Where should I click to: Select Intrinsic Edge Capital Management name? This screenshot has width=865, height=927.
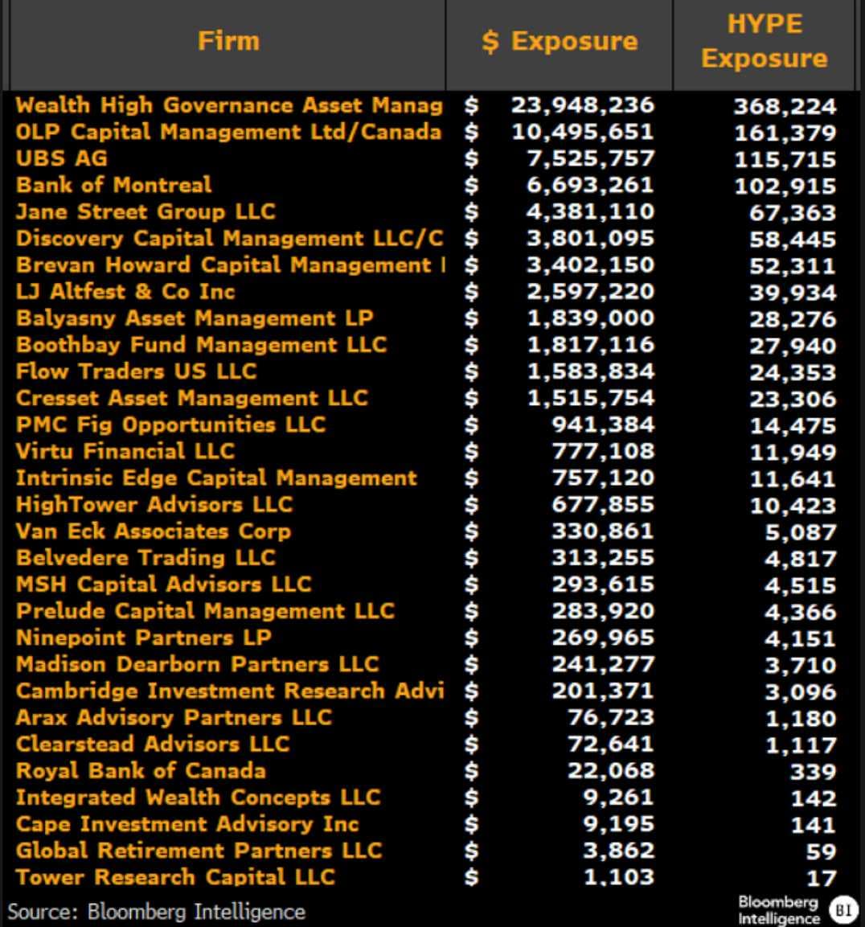[x=216, y=478]
